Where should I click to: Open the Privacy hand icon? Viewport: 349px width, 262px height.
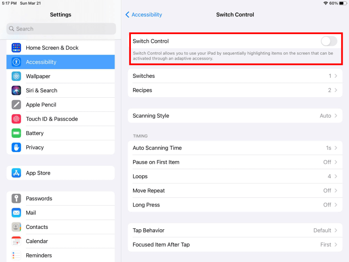point(16,147)
